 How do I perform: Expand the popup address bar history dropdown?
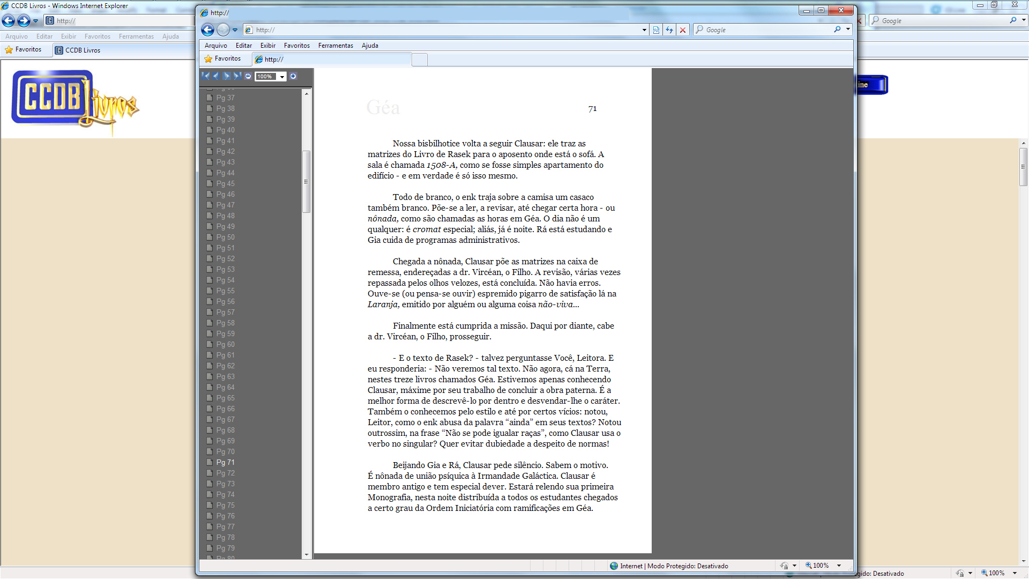644,30
